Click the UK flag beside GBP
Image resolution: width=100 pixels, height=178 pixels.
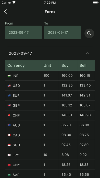click(9, 105)
